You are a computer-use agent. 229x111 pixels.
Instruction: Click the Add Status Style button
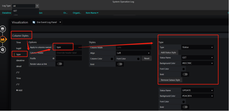[x=169, y=52]
